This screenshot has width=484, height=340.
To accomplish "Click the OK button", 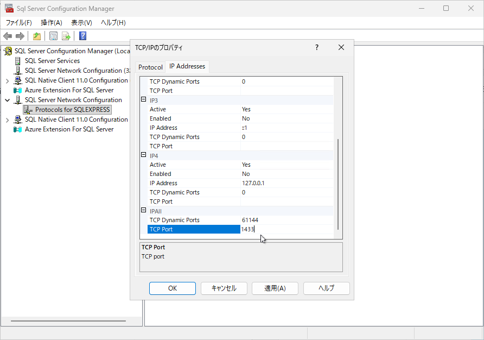I will 172,288.
